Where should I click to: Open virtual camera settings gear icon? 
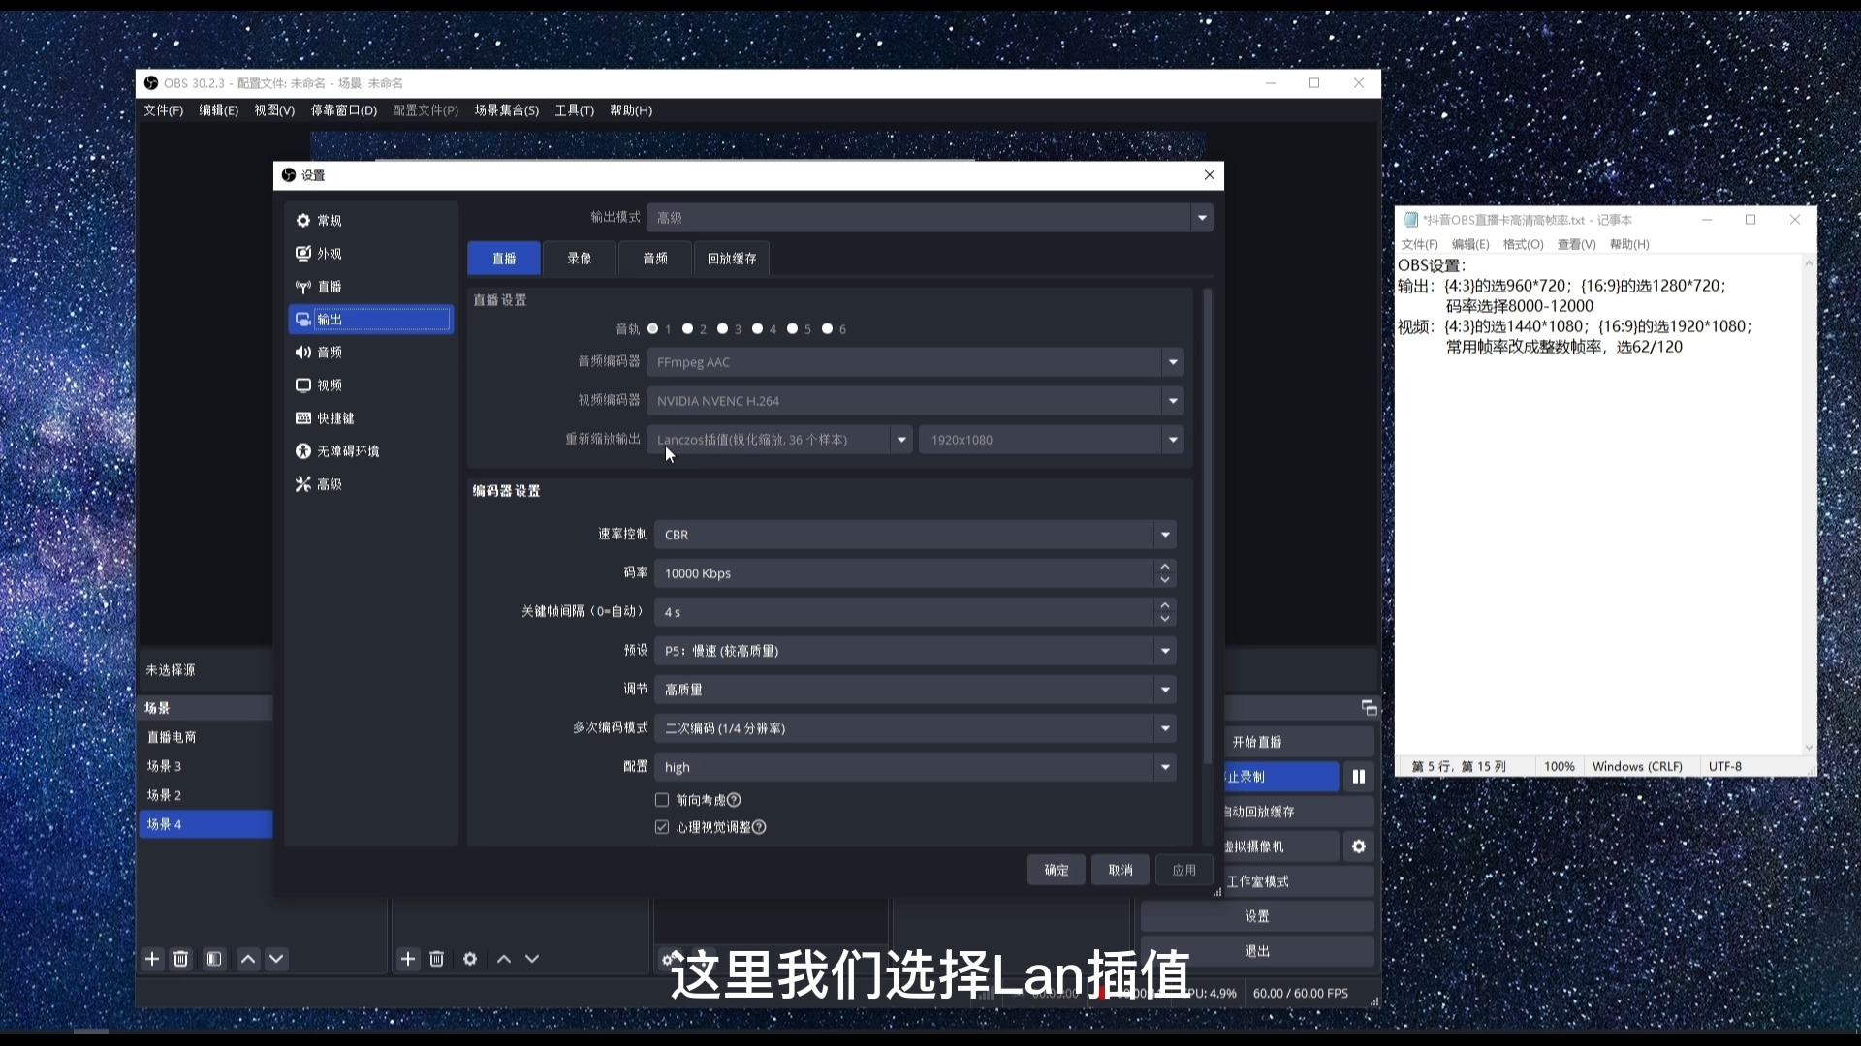1359,846
